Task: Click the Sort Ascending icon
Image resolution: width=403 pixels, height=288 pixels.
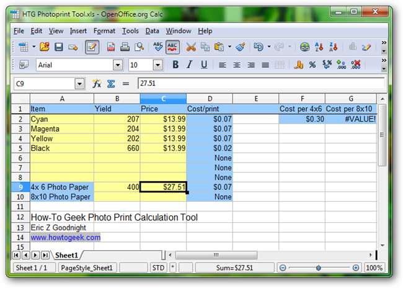Action: (x=321, y=47)
